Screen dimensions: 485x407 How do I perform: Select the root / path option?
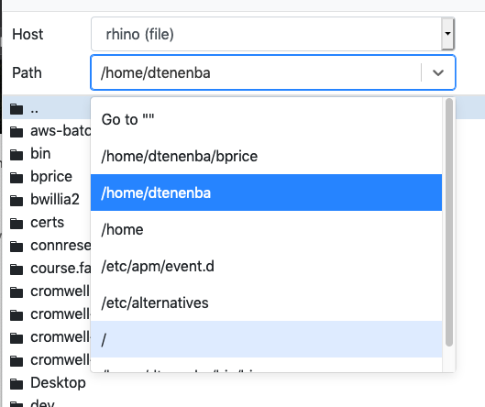pos(266,339)
